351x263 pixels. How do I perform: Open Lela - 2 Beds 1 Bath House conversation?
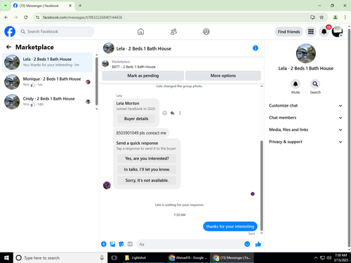click(x=47, y=62)
